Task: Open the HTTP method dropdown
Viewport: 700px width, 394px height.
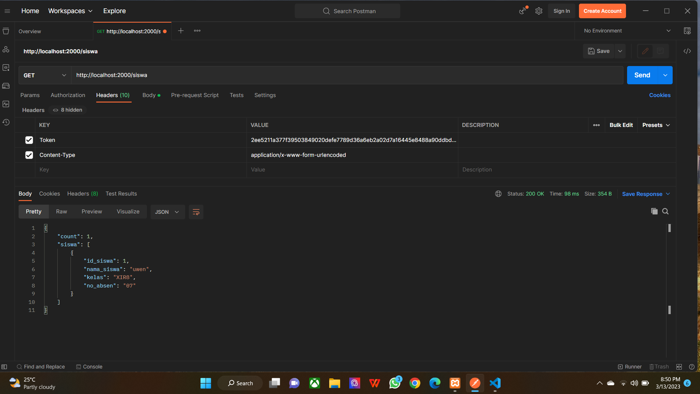Action: [44, 75]
